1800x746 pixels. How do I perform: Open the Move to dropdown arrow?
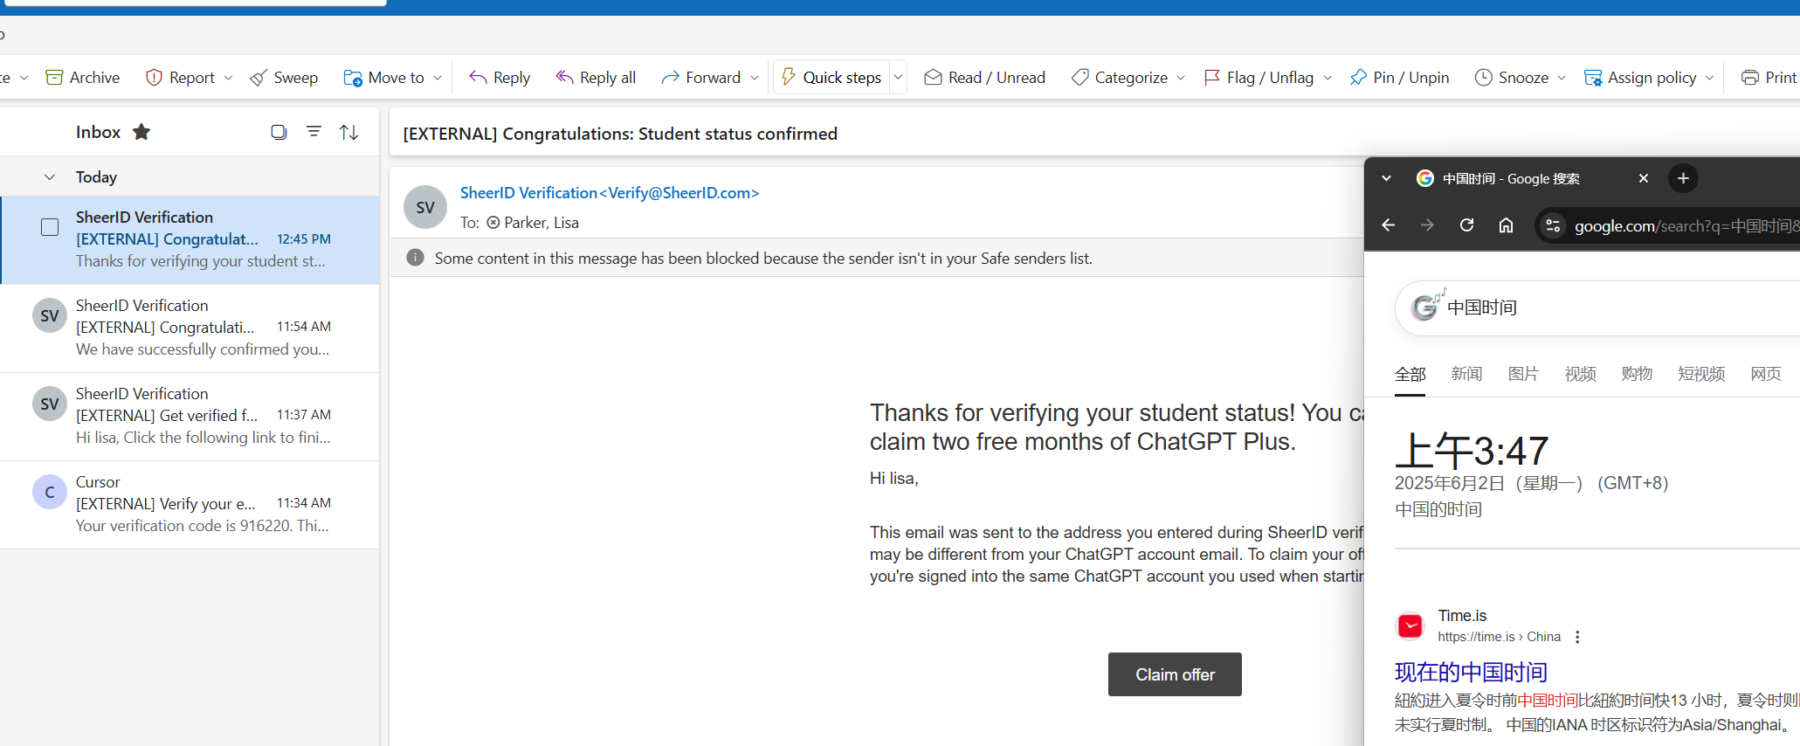pos(438,78)
